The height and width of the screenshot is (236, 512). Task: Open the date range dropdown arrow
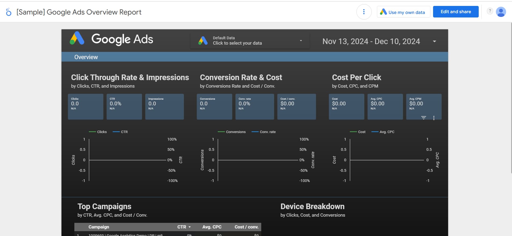point(434,41)
